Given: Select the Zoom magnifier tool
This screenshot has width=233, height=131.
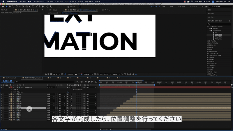Looking at the screenshot, I should 13,6.
